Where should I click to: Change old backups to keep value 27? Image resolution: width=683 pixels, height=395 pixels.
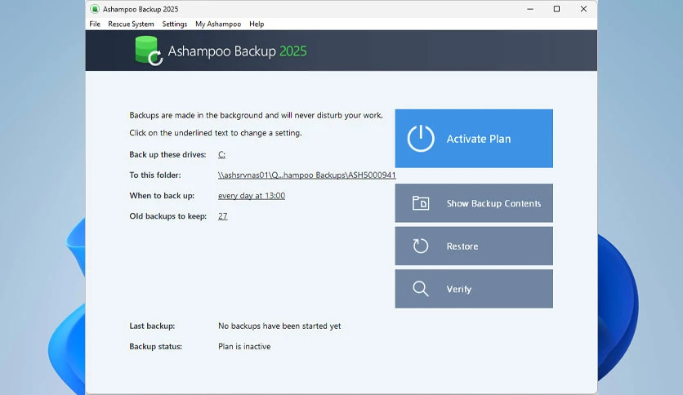pyautogui.click(x=222, y=216)
